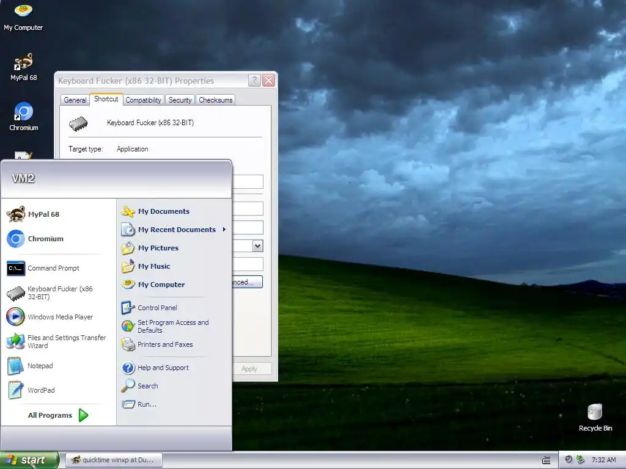Open Control Panel
This screenshot has width=626, height=469.
(x=174, y=308)
